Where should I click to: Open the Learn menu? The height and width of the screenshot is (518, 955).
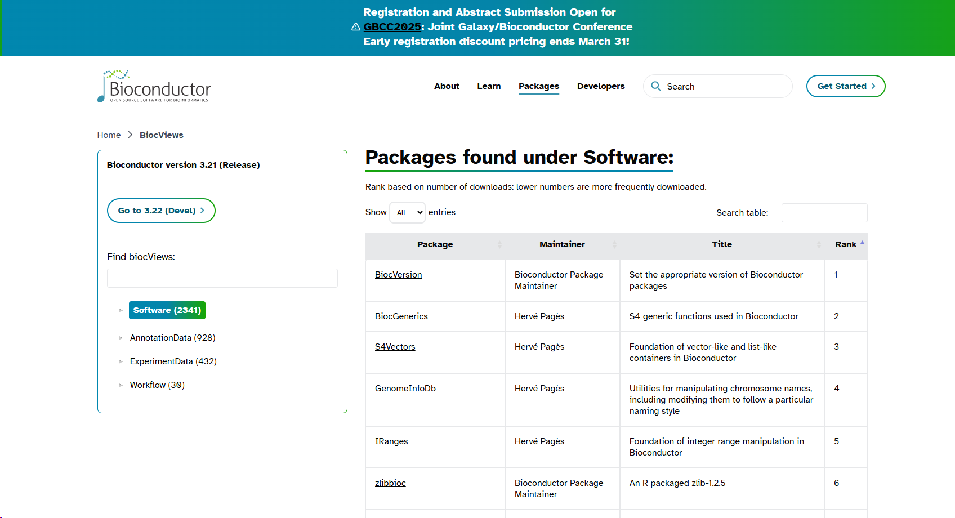[489, 86]
